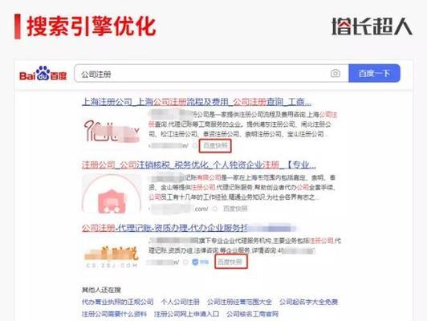Click the first result's description snippet
The width and height of the screenshot is (427, 321).
coord(242,124)
